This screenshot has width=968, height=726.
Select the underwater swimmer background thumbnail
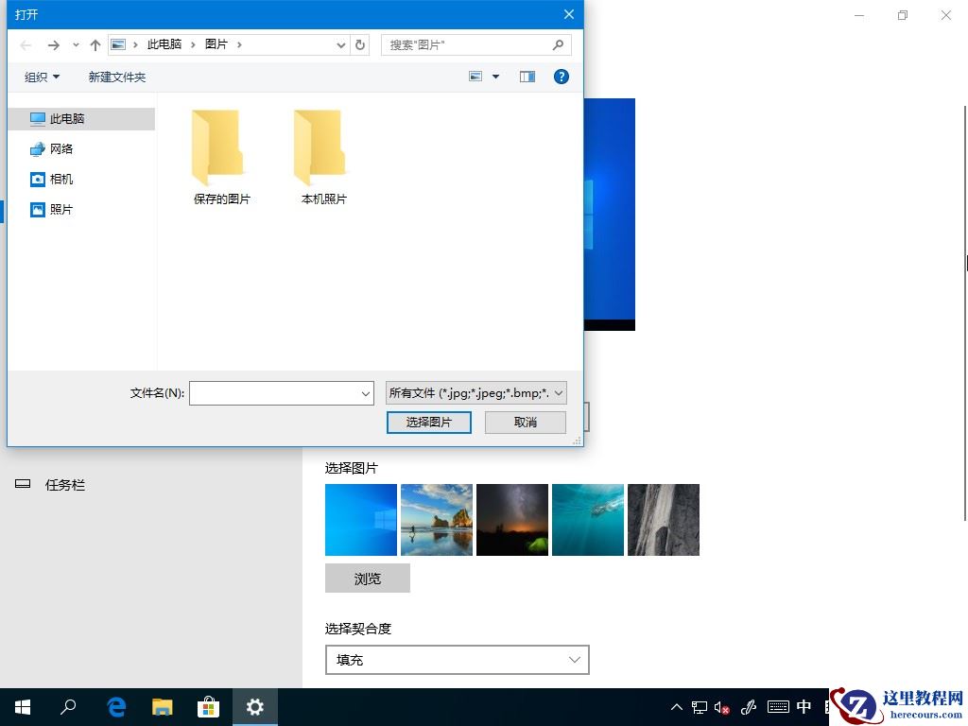587,519
